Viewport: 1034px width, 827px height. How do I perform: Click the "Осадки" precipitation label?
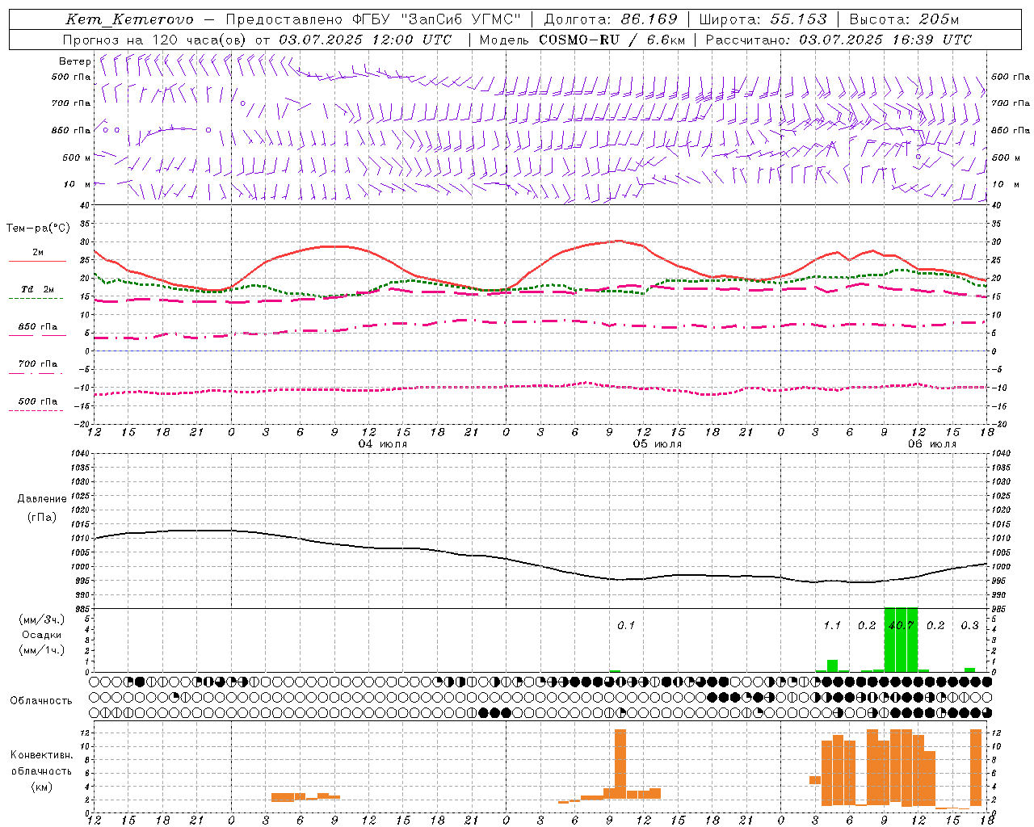pyautogui.click(x=42, y=635)
